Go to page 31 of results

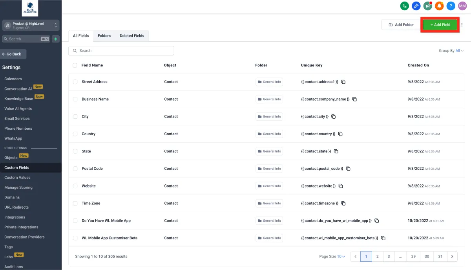tap(440, 256)
